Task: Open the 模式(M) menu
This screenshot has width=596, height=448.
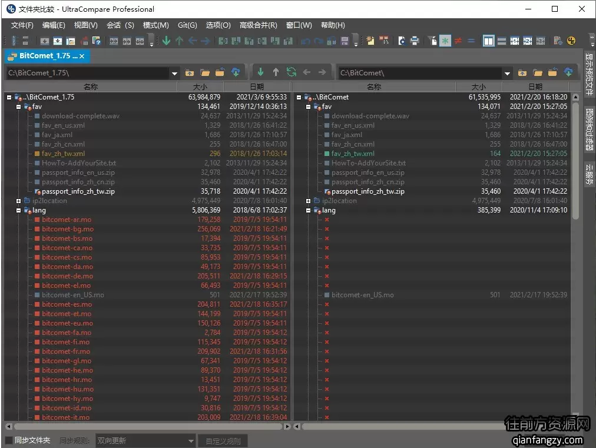Action: point(156,25)
